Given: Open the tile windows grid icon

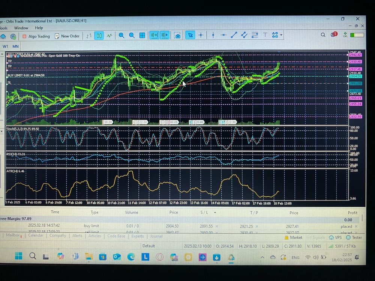Looking at the screenshot, I should 142,36.
